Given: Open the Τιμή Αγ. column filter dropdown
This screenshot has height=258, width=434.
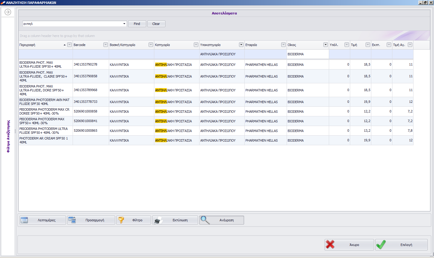Looking at the screenshot, I should click(410, 45).
